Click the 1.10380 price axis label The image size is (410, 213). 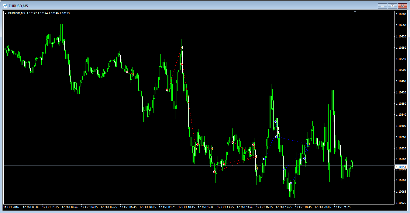tap(401, 103)
